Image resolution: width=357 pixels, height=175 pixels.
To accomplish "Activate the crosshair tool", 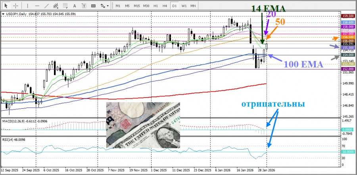I will point(15,6).
